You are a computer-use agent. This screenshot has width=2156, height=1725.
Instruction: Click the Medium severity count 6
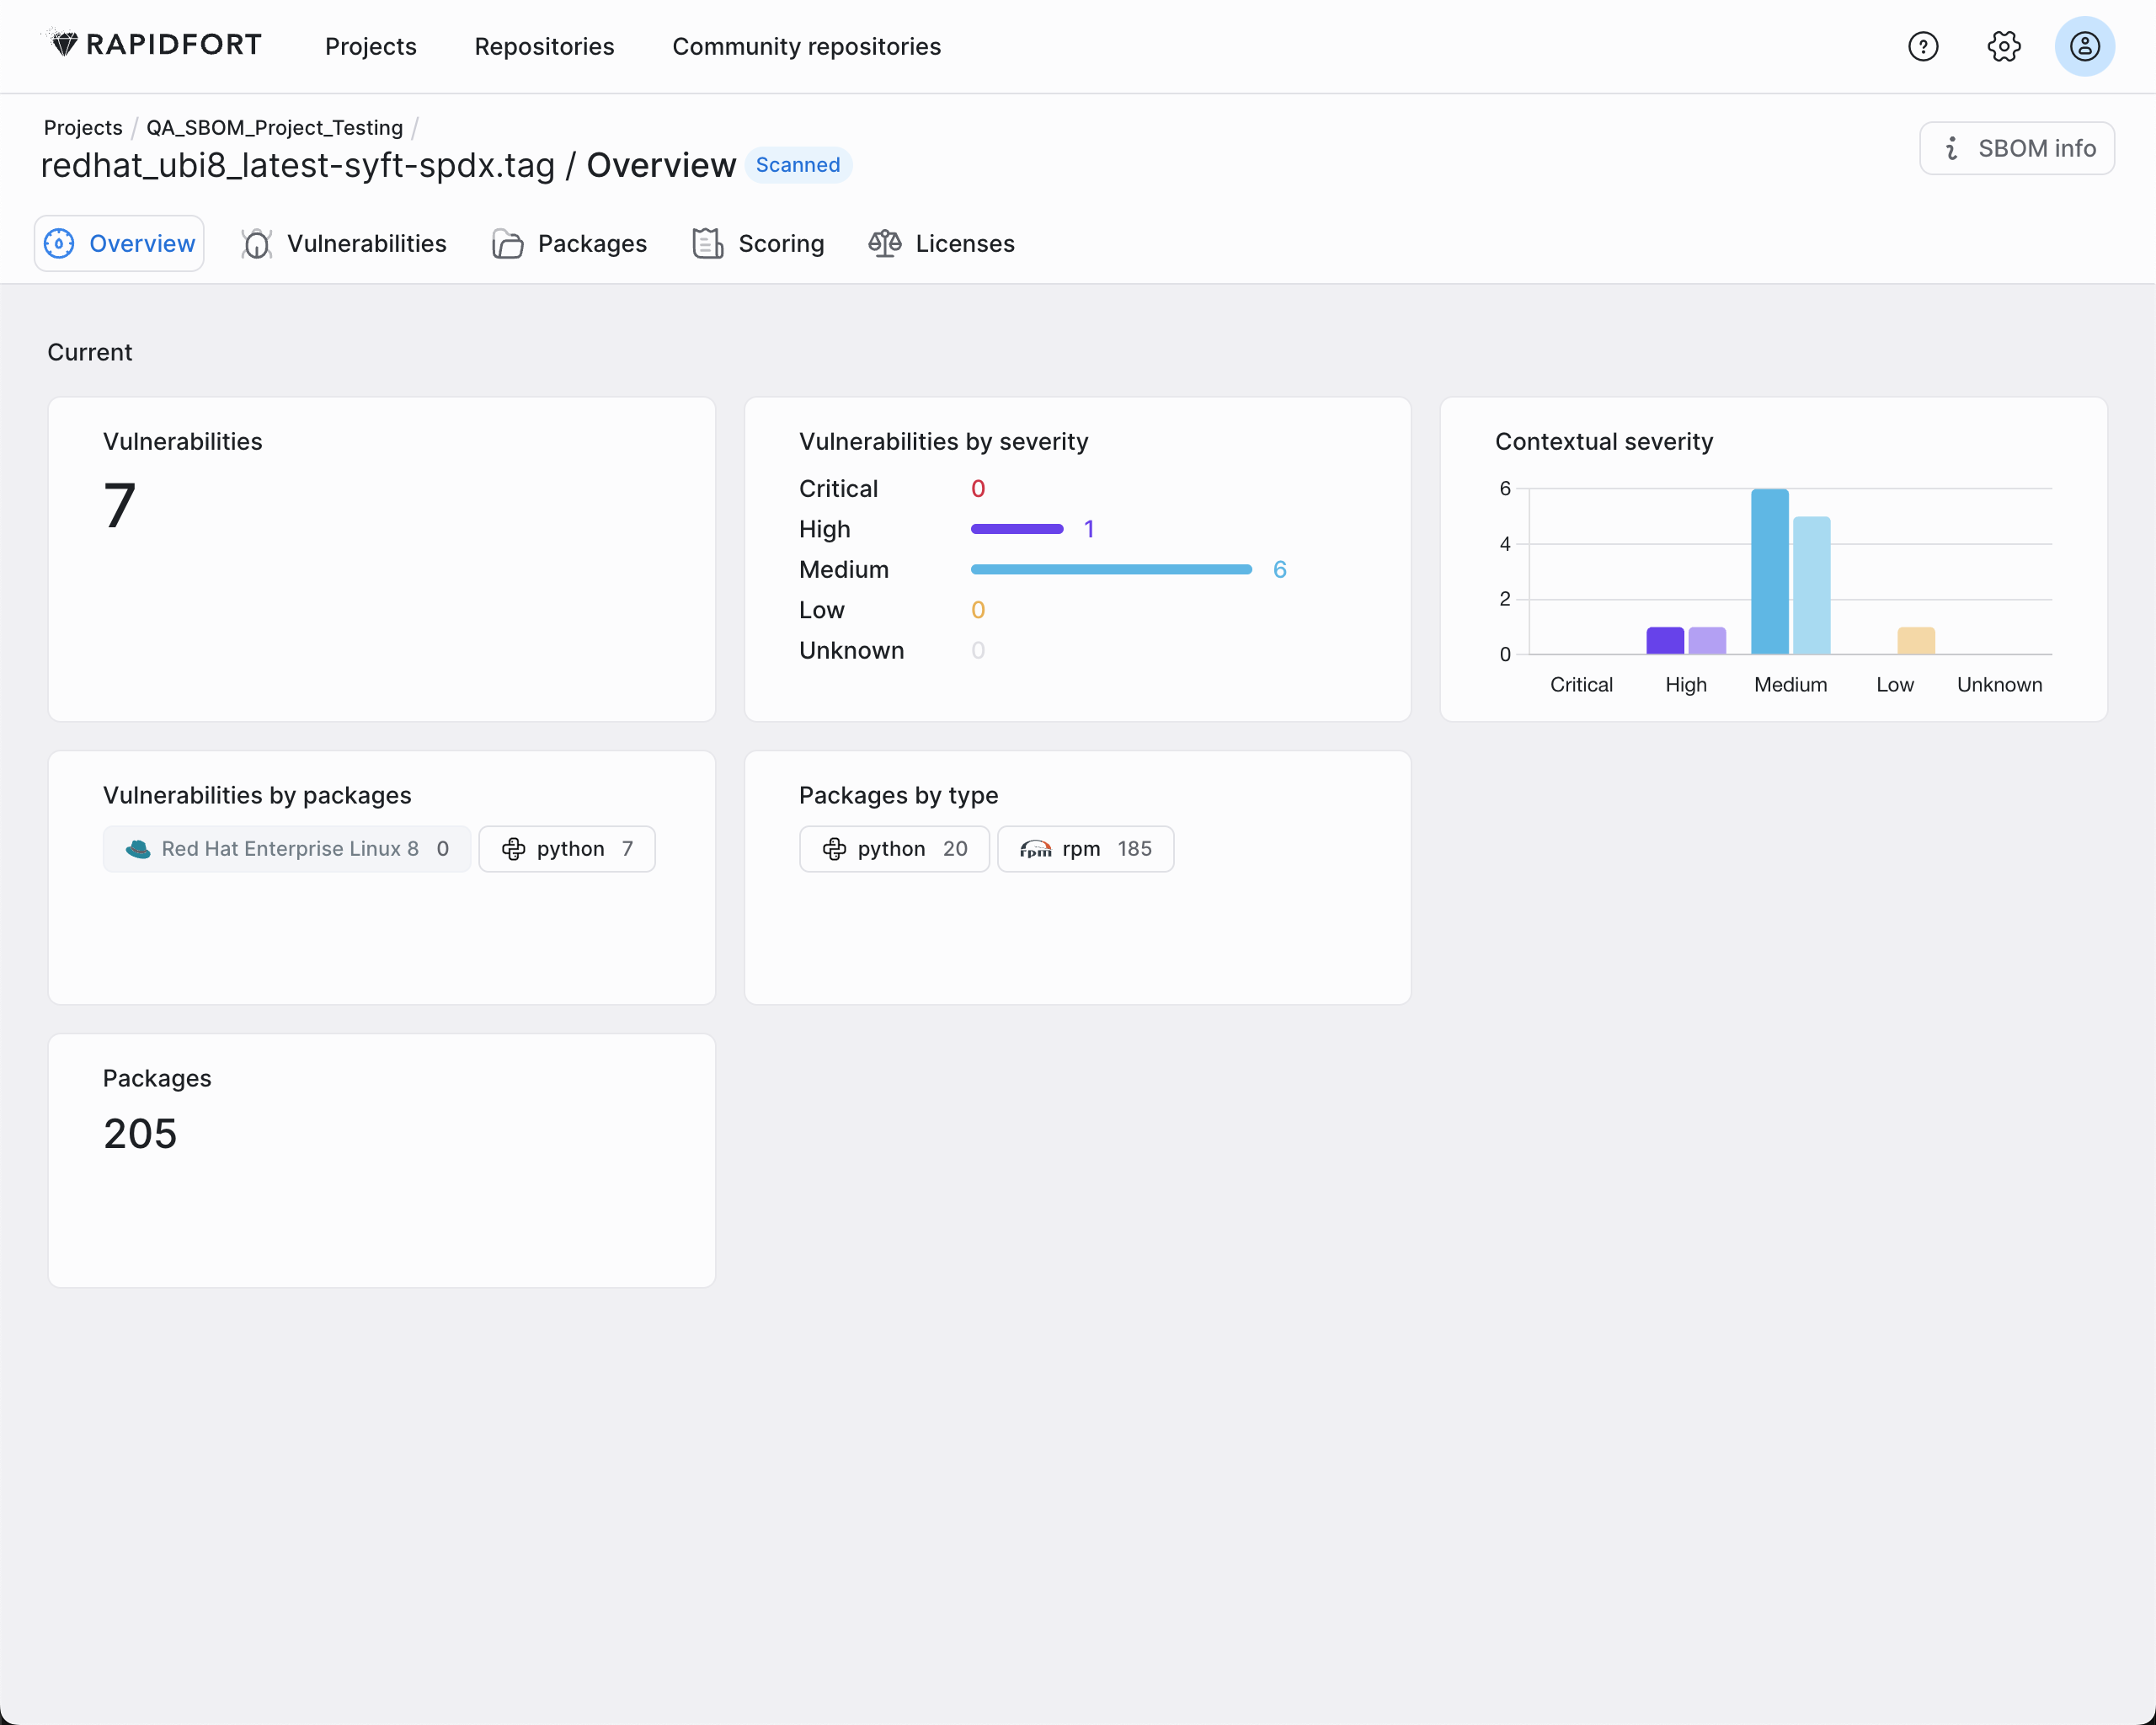coord(1279,569)
